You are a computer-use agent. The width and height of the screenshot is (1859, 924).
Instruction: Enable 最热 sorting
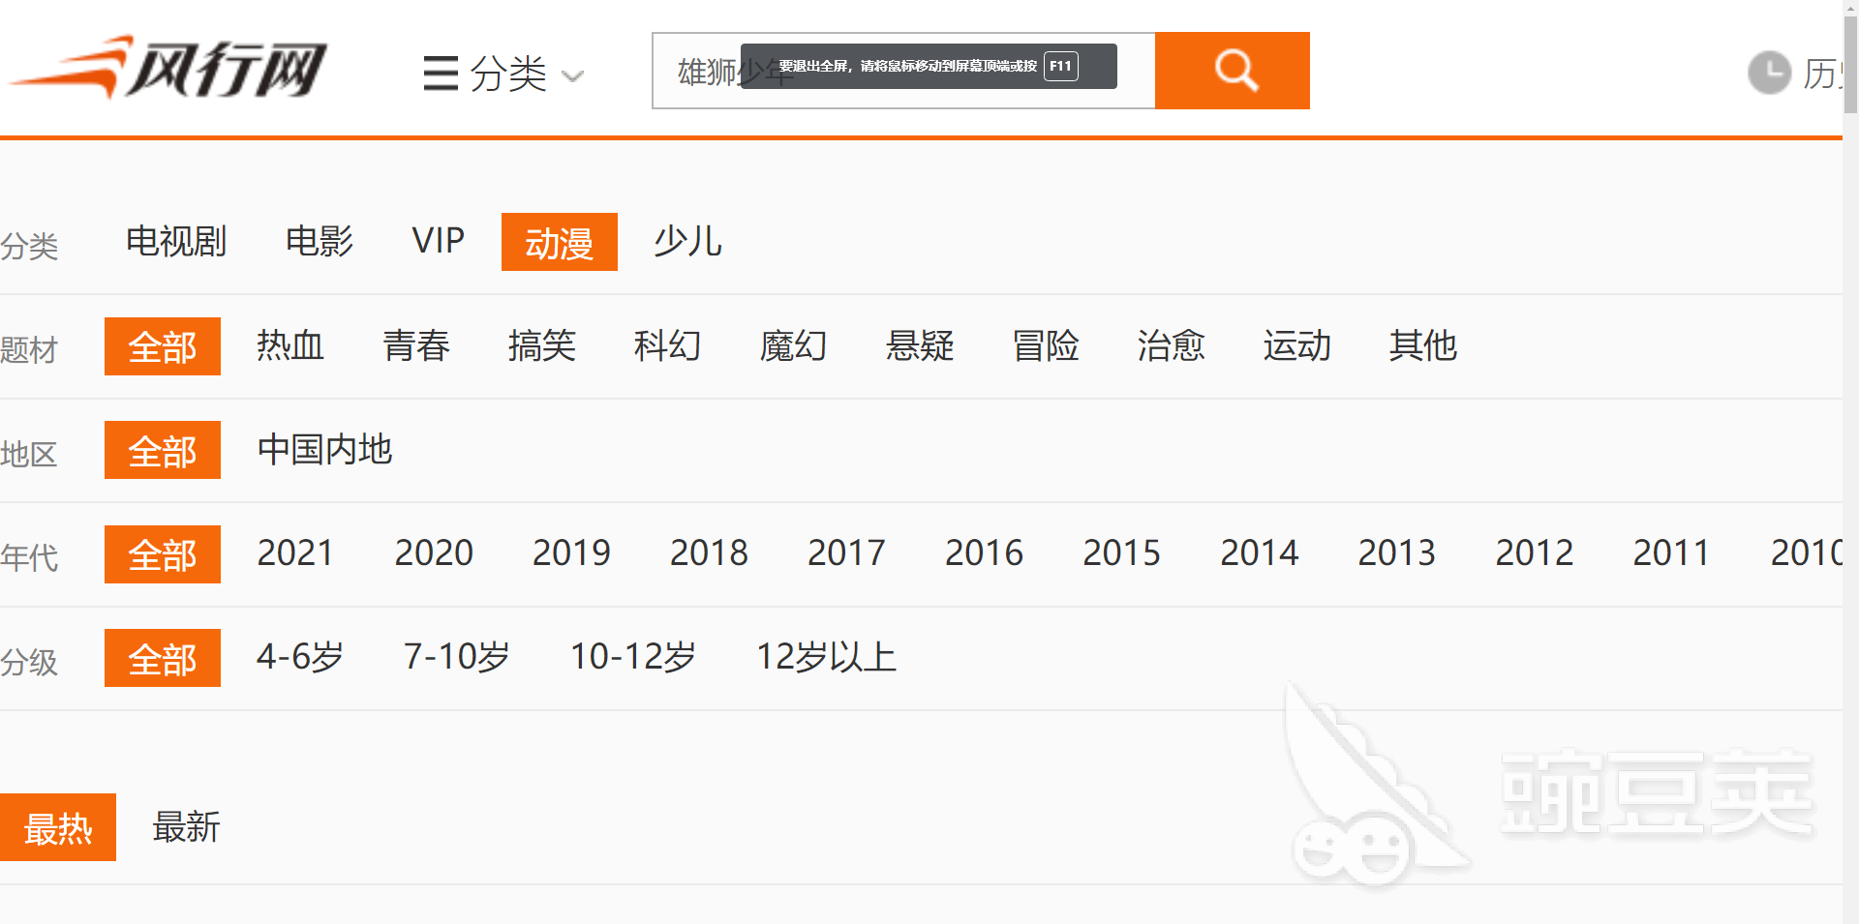(58, 827)
